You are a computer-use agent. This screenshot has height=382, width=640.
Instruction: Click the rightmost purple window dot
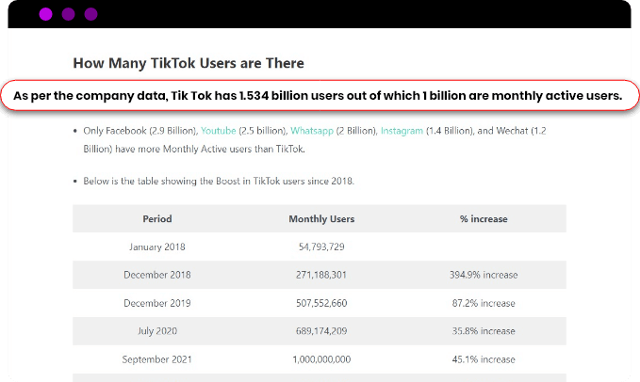pyautogui.click(x=90, y=14)
